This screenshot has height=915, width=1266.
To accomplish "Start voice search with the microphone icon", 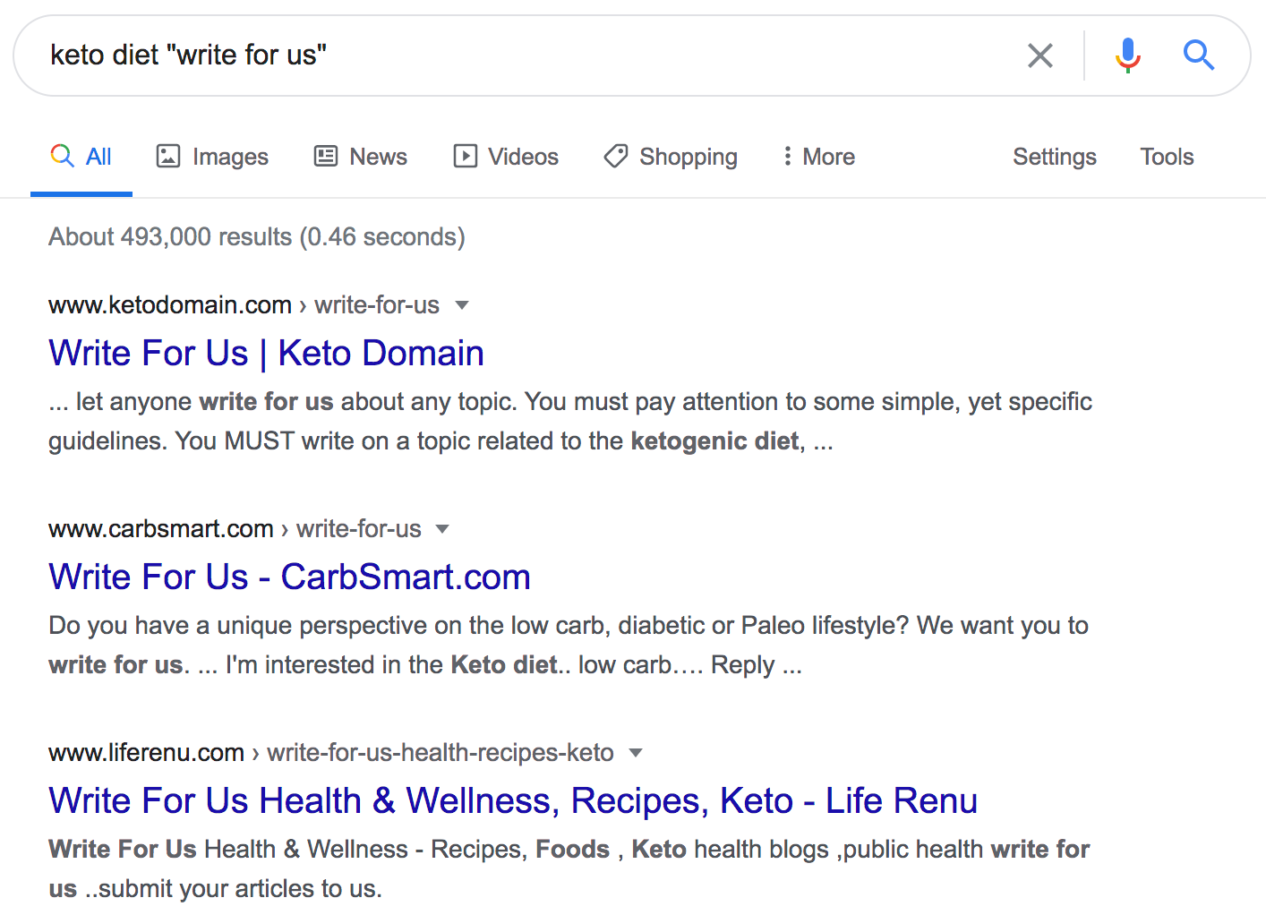I will [1128, 56].
